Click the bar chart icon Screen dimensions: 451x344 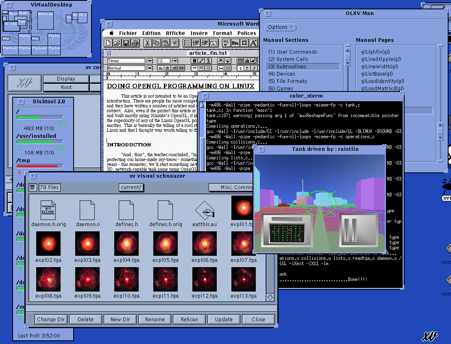(247, 61)
